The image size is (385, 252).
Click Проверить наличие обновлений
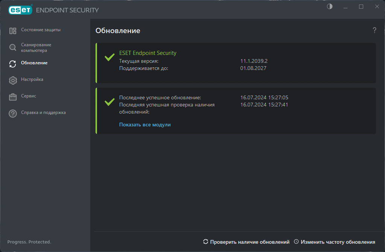tap(250, 242)
